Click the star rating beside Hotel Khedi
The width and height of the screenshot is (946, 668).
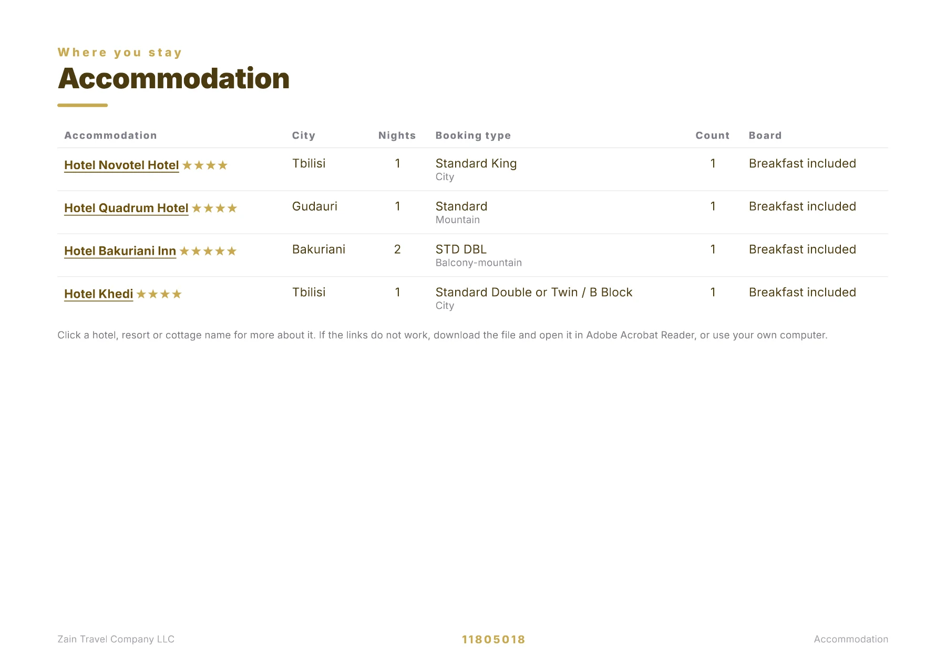[159, 294]
